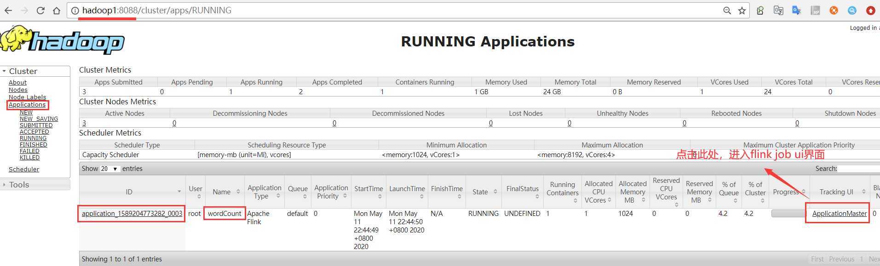Open the gray Google Translate extension icon
Viewport: 880px width, 266px height.
778,10
